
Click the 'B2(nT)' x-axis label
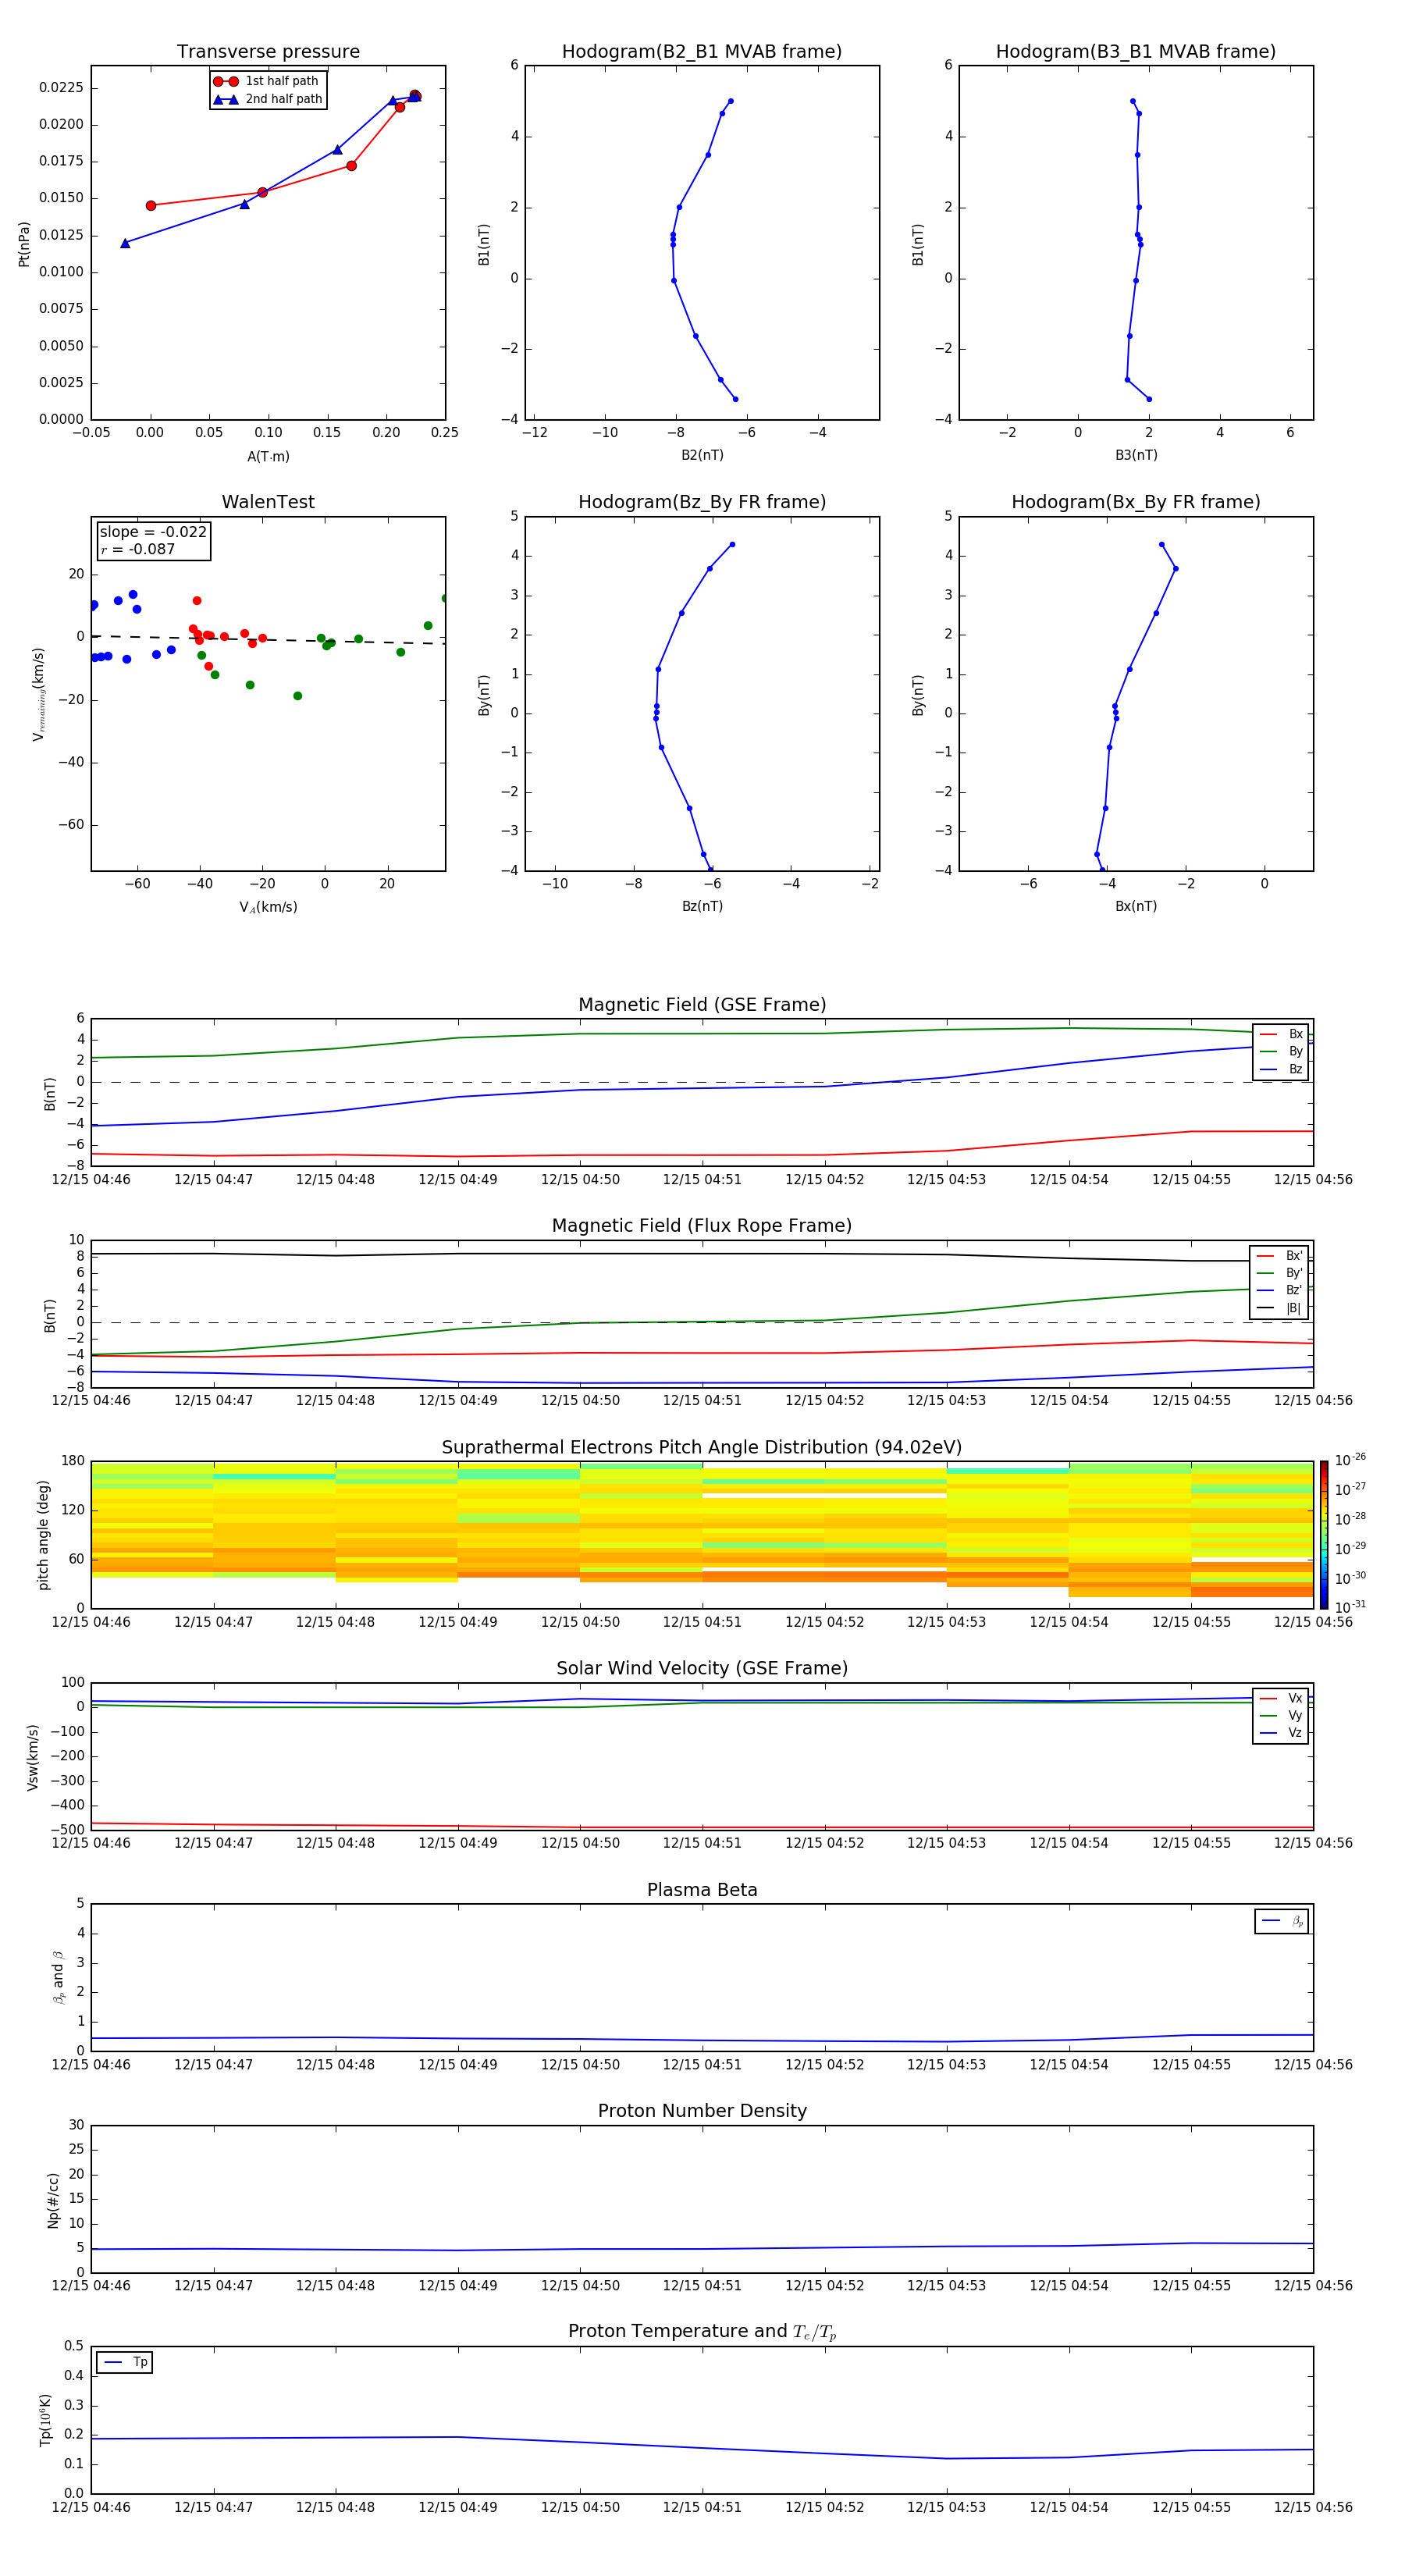[702, 455]
